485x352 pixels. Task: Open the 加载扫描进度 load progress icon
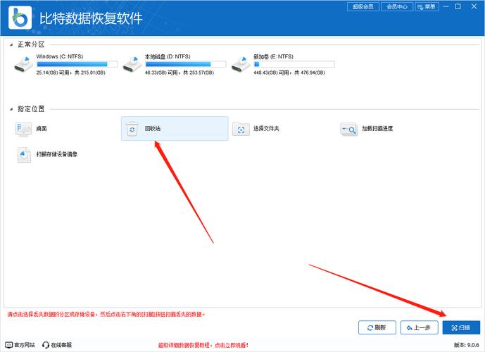(349, 130)
